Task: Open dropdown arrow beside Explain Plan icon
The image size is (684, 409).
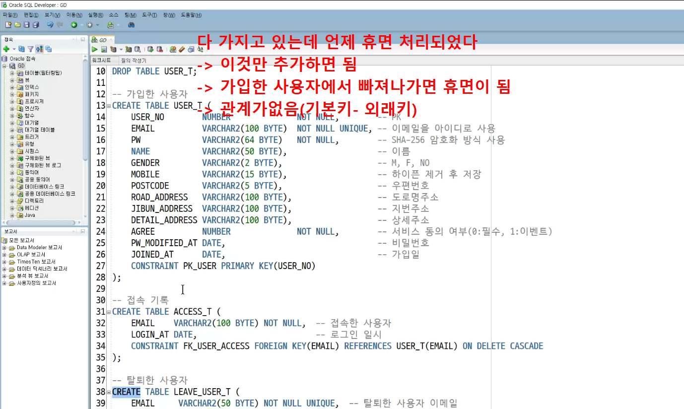Action: click(x=121, y=49)
